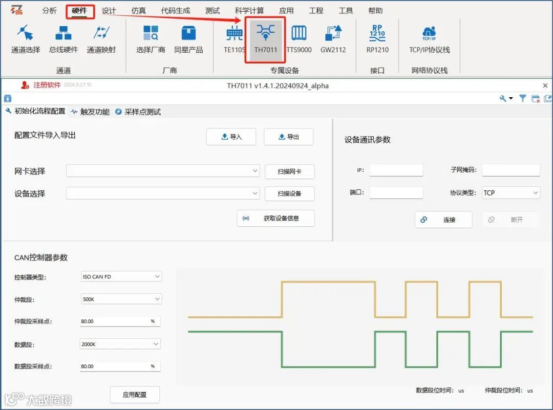This screenshot has width=553, height=410.
Task: Click the pop-out window toolbar icon
Action: click(548, 99)
